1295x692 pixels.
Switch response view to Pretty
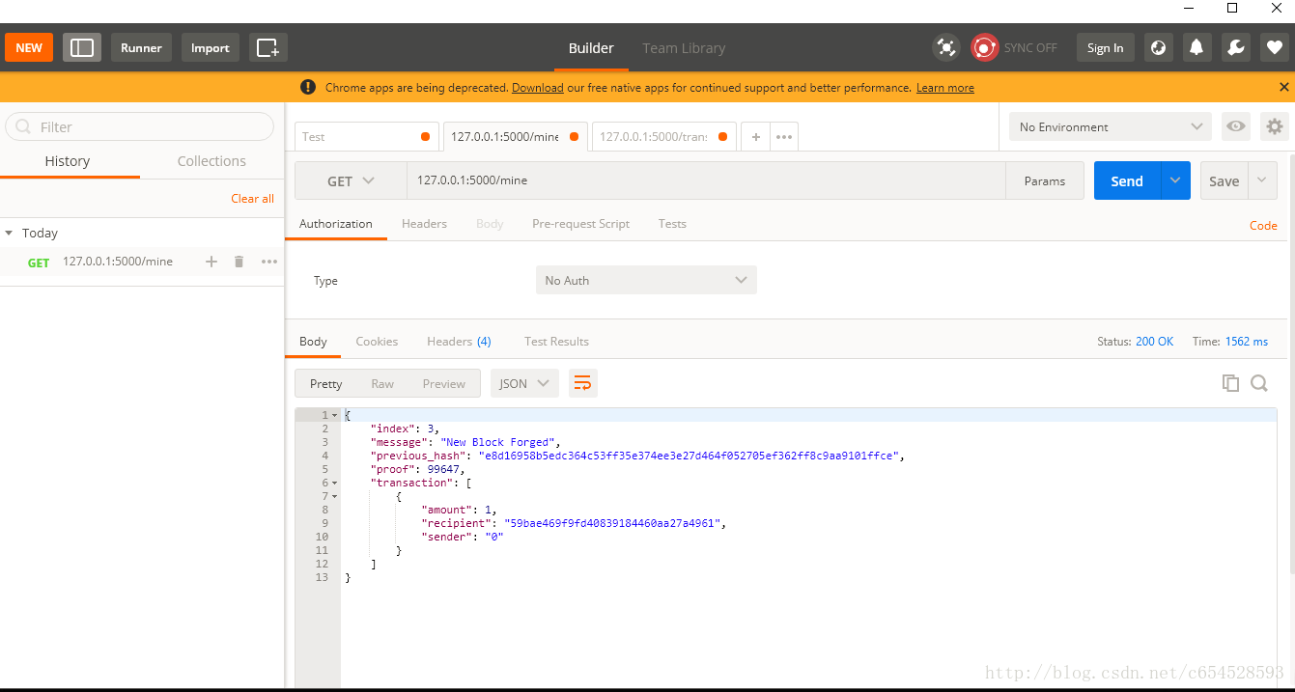click(325, 383)
